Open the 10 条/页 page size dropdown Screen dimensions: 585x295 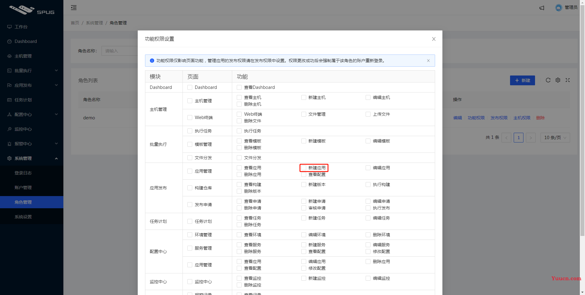point(555,138)
